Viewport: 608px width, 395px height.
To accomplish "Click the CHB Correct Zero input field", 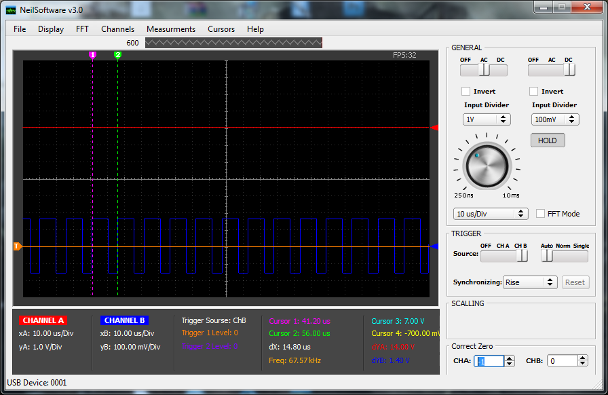I will pyautogui.click(x=563, y=361).
